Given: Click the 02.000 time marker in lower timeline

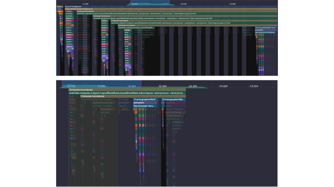Looking at the screenshot, I should tap(163, 86).
